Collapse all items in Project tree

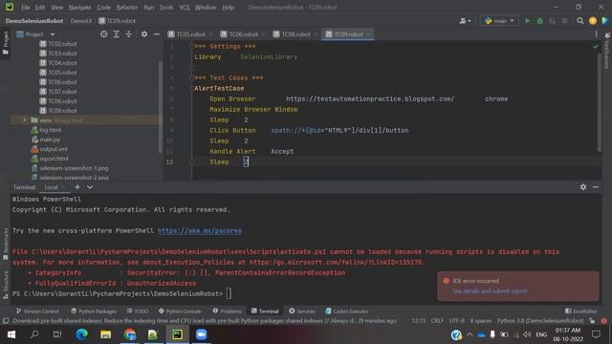tap(129, 34)
